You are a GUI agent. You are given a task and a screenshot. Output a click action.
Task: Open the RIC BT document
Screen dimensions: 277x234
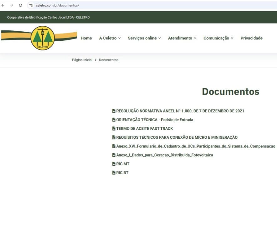click(x=122, y=173)
